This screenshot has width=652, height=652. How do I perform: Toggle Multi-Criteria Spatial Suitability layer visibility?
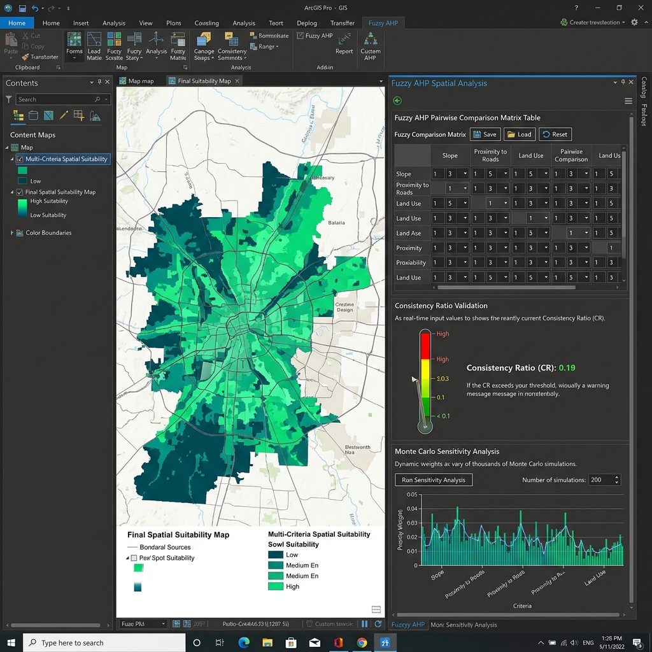(x=20, y=159)
